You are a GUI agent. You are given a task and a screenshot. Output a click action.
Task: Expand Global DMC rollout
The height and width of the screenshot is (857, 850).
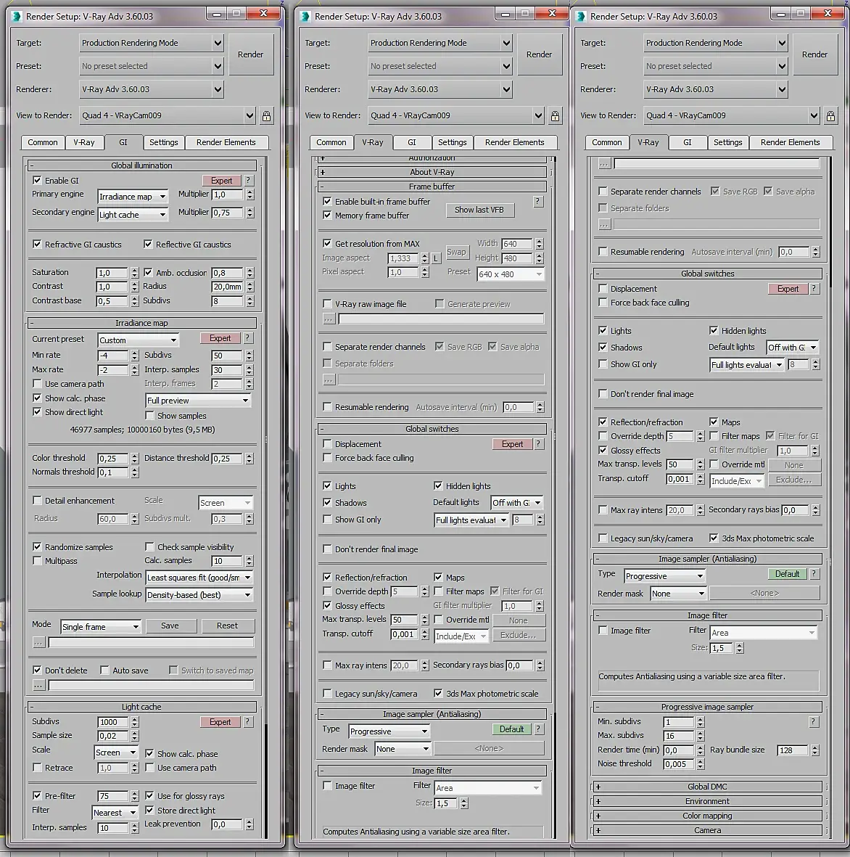tap(707, 787)
